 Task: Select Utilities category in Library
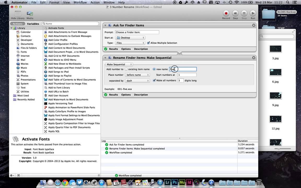click(25, 91)
